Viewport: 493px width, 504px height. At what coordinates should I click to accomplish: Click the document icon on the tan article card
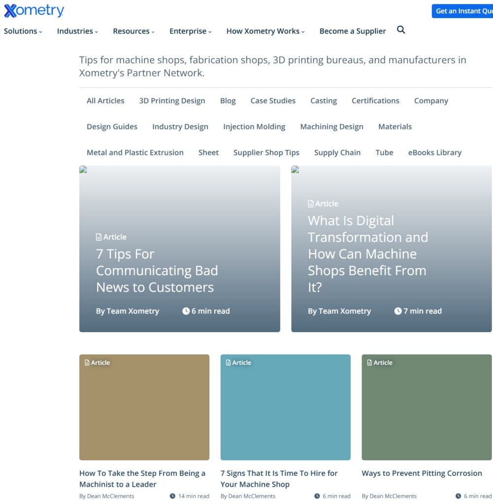[x=87, y=363]
